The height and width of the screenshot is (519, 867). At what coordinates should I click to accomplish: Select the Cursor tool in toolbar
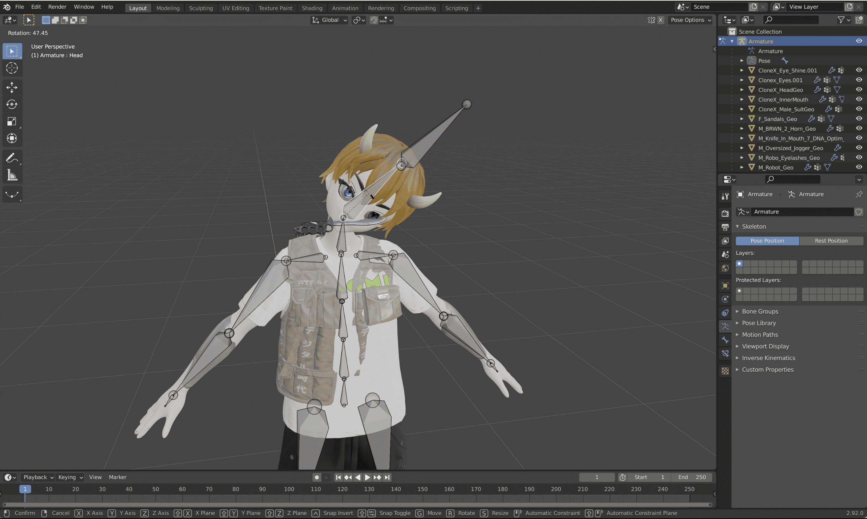[12, 68]
